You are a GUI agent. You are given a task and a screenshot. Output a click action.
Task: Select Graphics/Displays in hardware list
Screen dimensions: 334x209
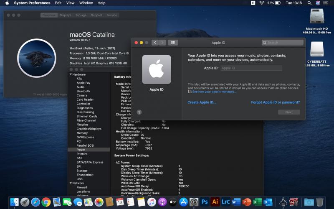tap(89, 129)
